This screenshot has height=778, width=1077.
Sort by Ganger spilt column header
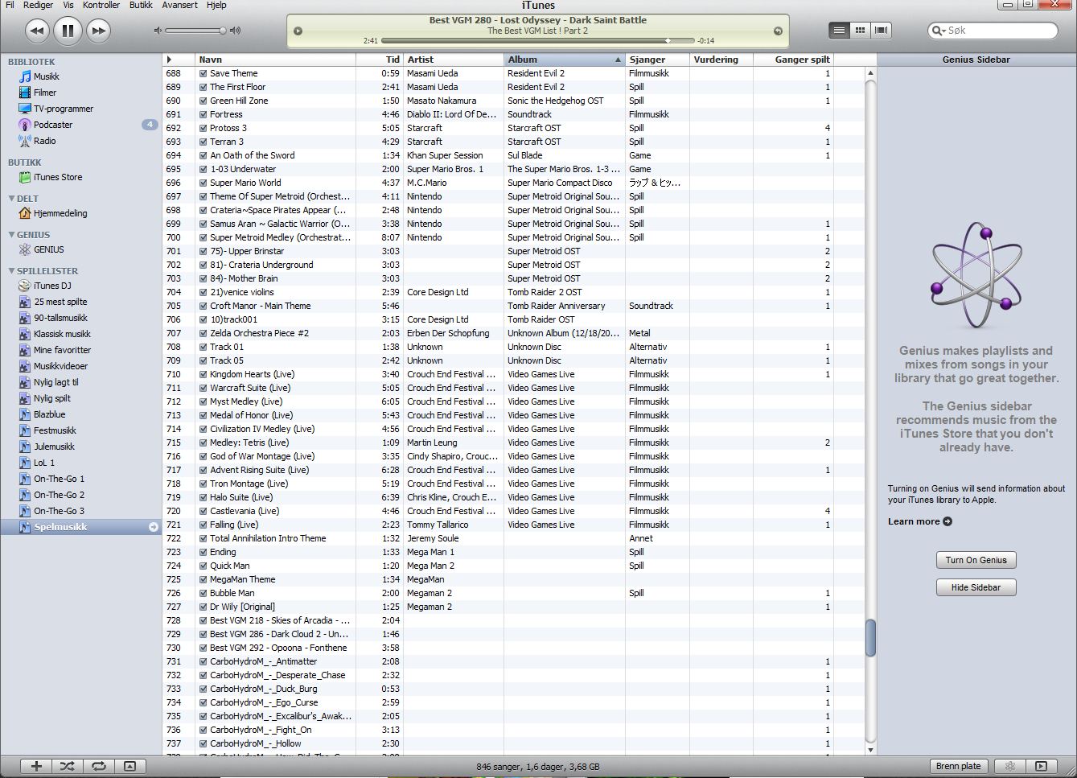tap(793, 60)
